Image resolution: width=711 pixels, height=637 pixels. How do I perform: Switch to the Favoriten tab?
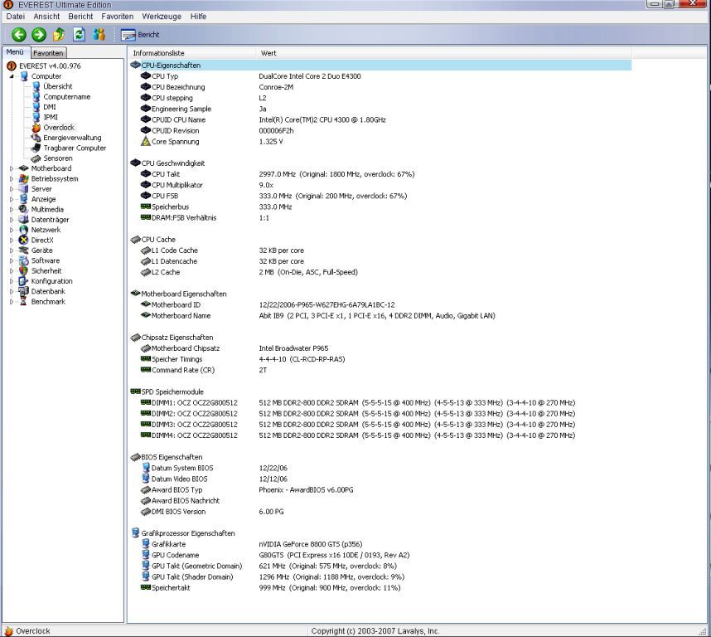point(48,53)
